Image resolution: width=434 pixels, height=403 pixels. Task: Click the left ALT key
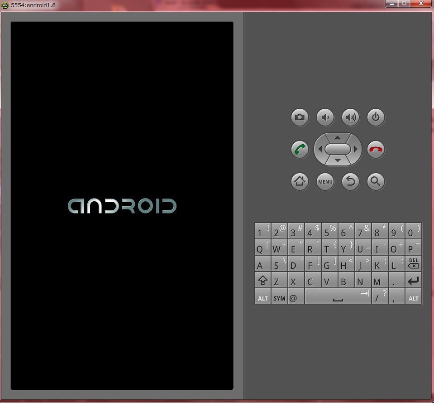[262, 296]
